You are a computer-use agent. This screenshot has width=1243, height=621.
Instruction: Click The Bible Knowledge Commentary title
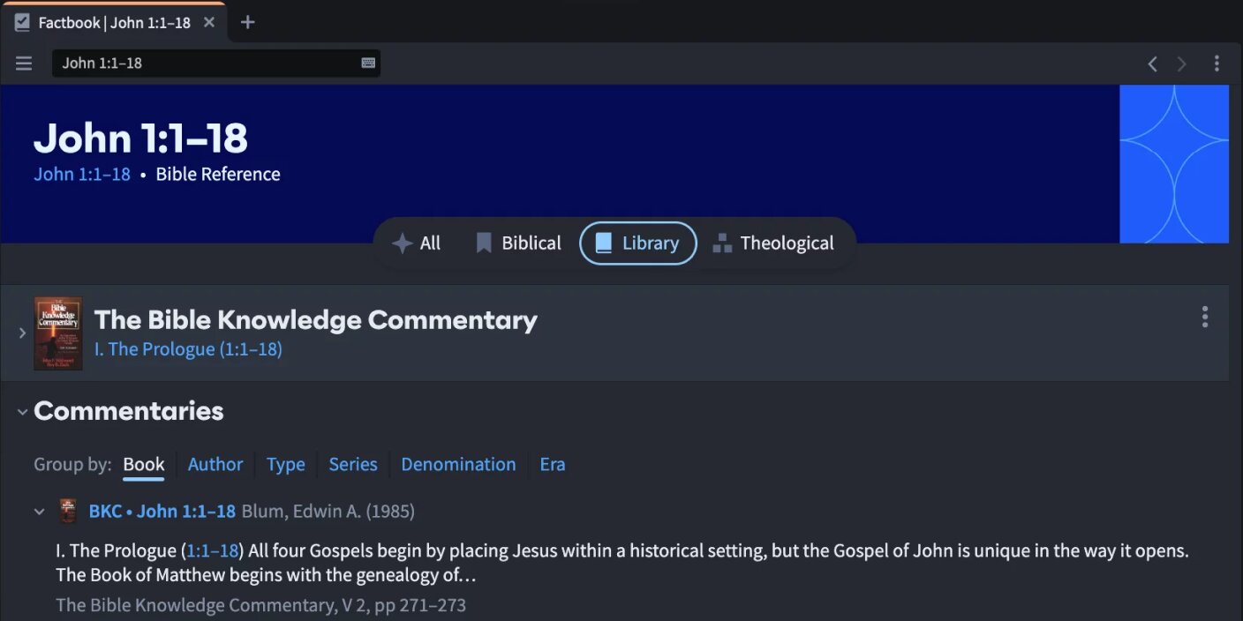(316, 319)
